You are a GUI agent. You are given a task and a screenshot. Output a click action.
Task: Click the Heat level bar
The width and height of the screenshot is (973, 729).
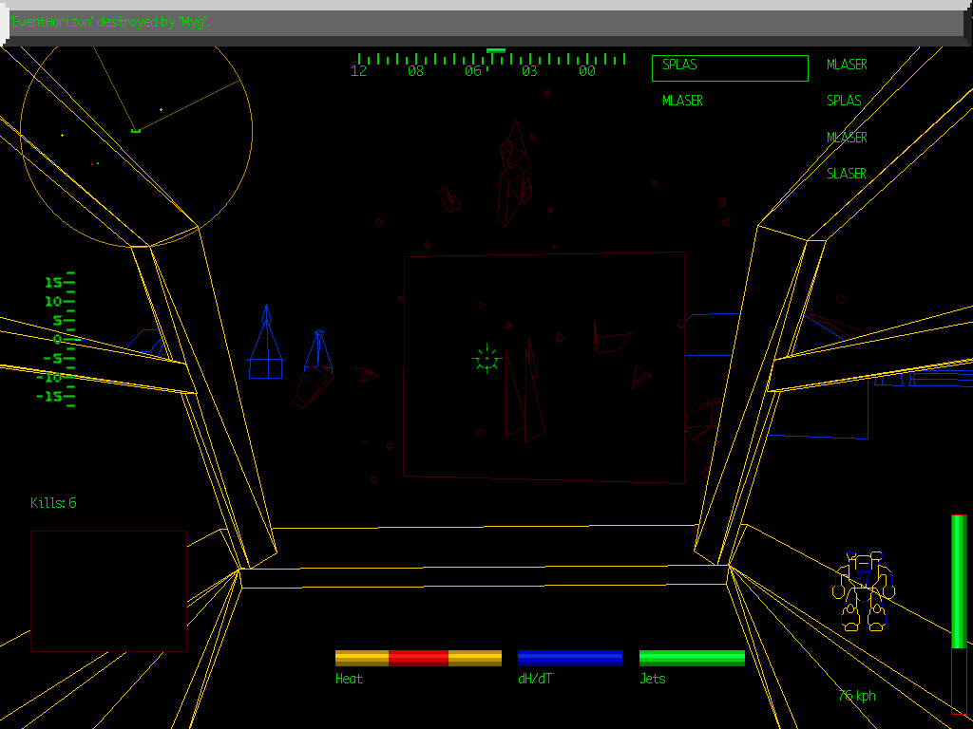coord(418,658)
